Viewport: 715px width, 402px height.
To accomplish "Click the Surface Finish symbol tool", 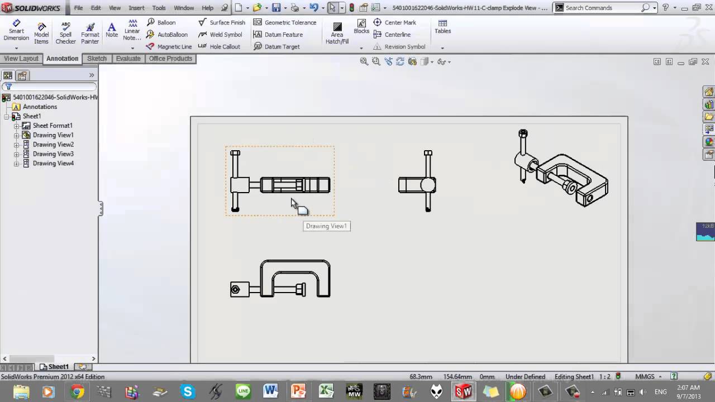I will pos(222,22).
